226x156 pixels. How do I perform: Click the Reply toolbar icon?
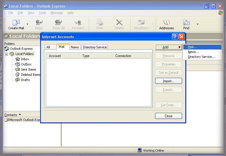[39, 22]
